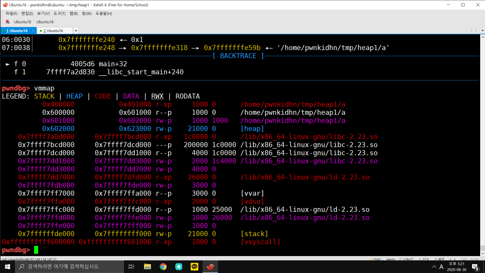This screenshot has width=485, height=273.
Task: Click the Xshell taskbar icon
Action: (x=210, y=267)
